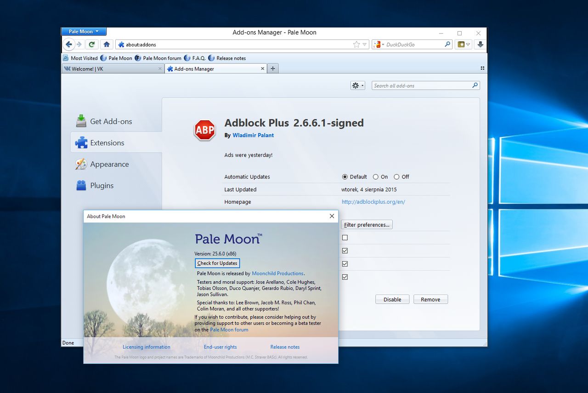
Task: Open the DuckDuckGo search engine selector
Action: point(379,45)
